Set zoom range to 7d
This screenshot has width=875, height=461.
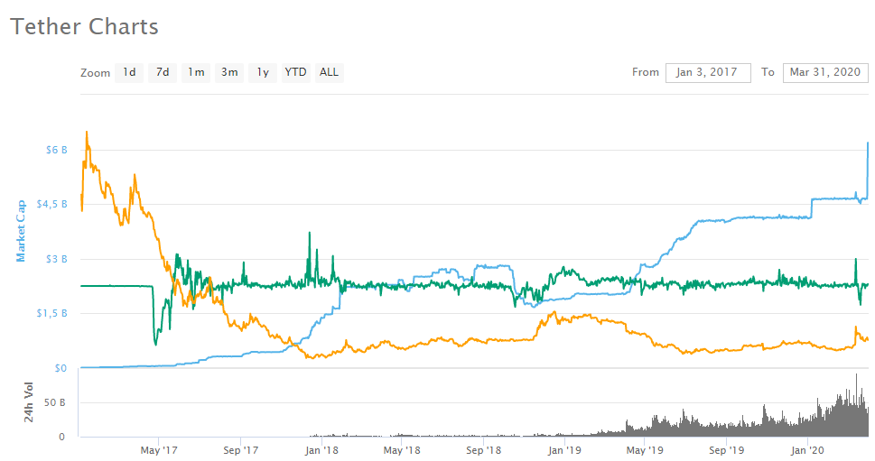[163, 72]
